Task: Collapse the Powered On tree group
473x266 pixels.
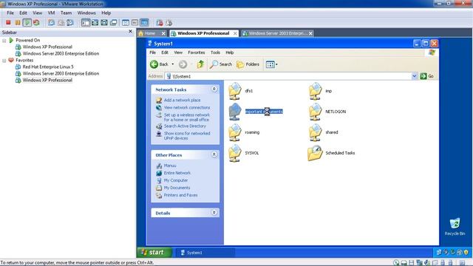Action: pos(4,41)
